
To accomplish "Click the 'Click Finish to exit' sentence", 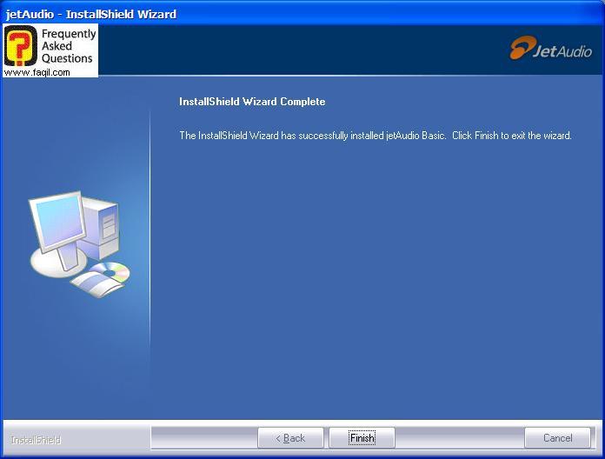I will click(511, 136).
